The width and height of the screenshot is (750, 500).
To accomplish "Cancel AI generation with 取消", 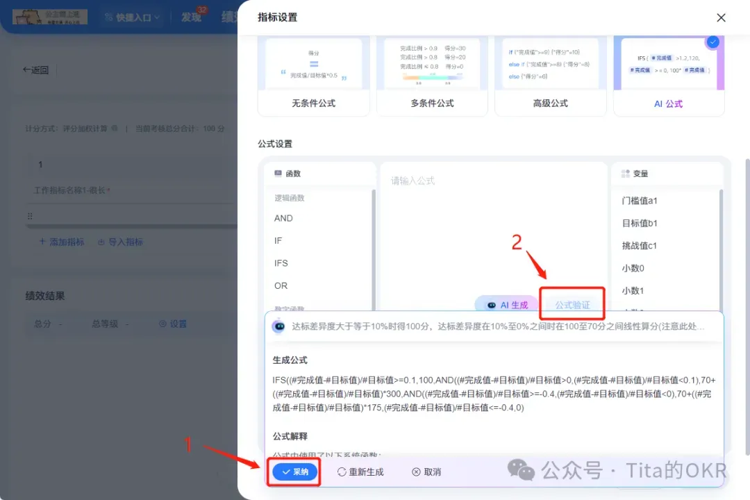I will click(426, 472).
